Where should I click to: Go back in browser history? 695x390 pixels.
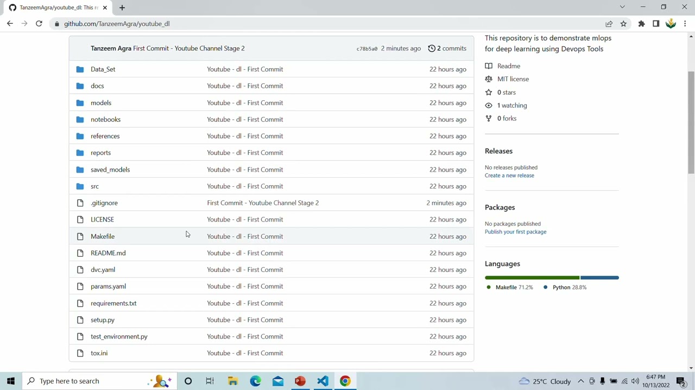[10, 24]
